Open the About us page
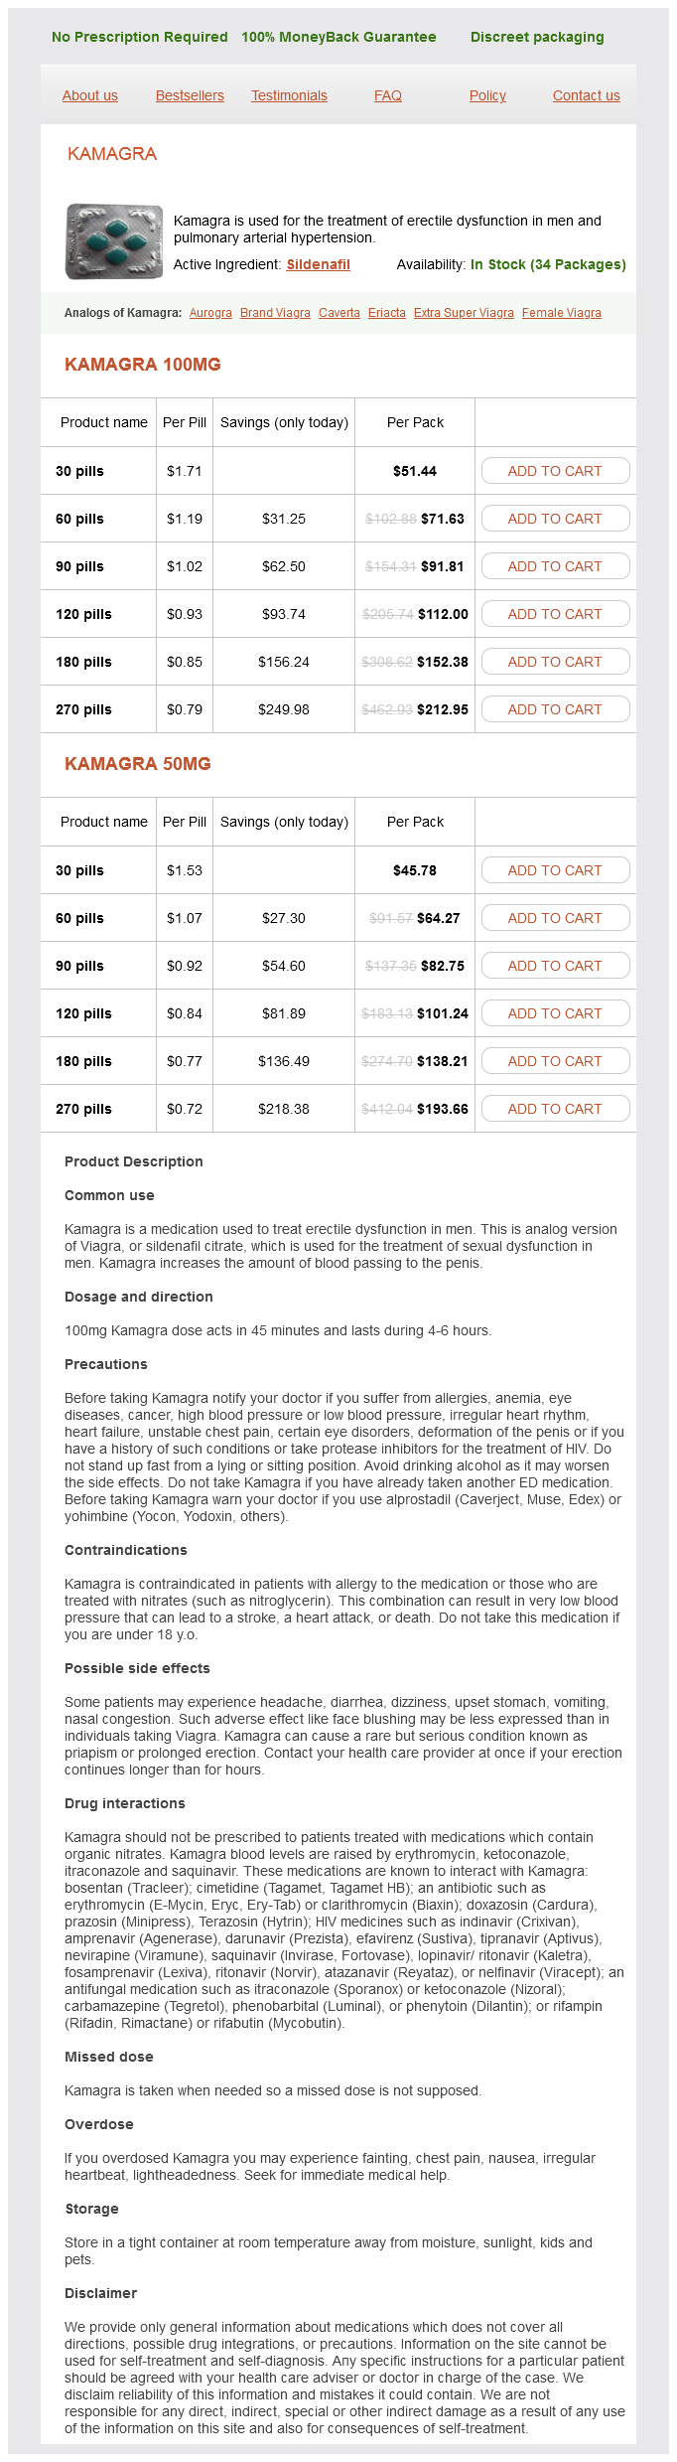Viewport: 677px width, 2462px height. pyautogui.click(x=90, y=95)
